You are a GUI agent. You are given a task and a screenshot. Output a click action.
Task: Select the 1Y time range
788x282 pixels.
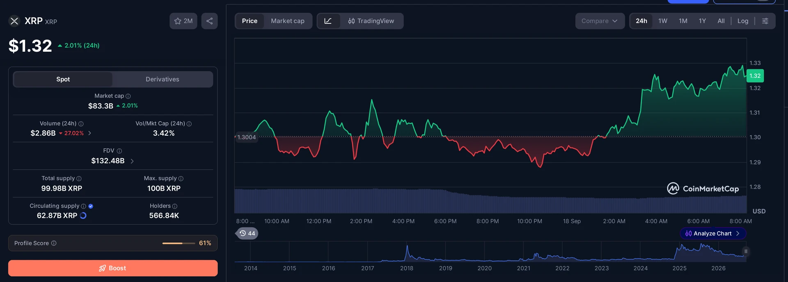click(703, 21)
